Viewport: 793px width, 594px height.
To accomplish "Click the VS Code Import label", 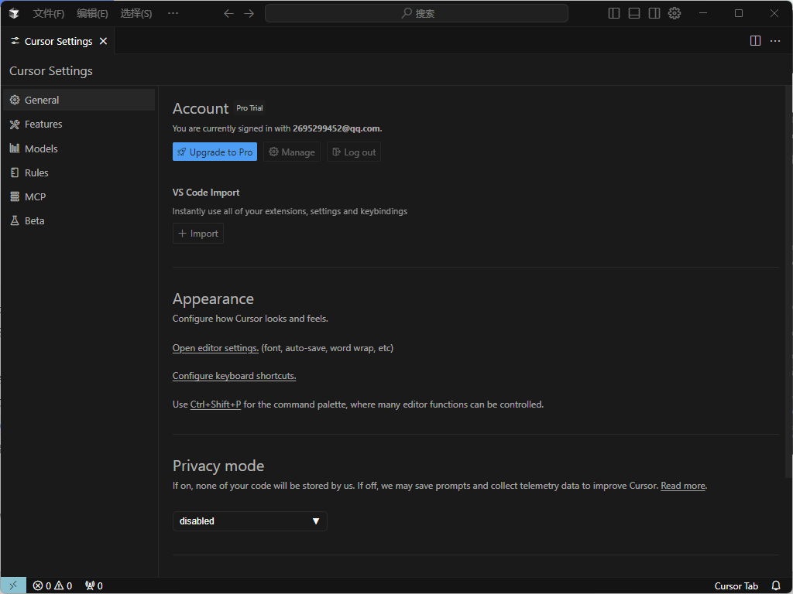I will [x=206, y=193].
